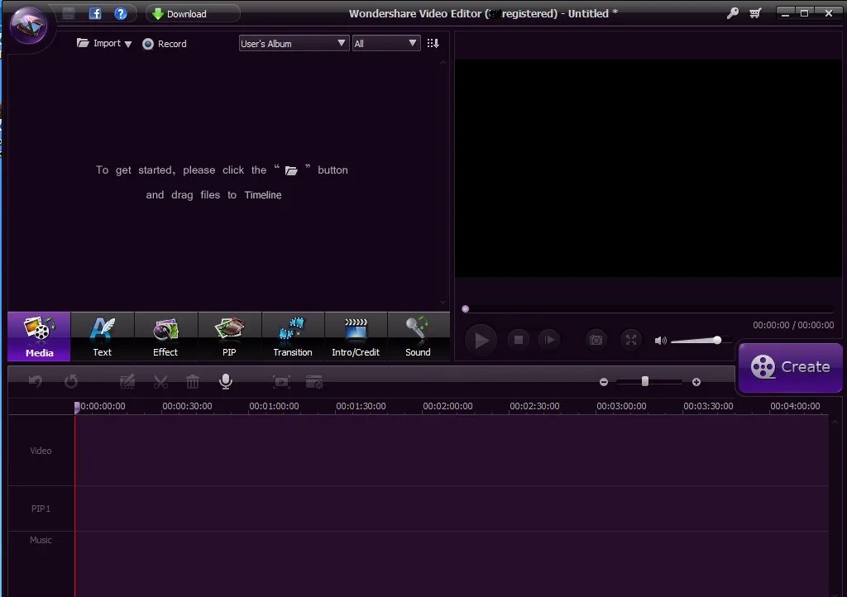Viewport: 847px width, 597px height.
Task: Switch to the Media tab
Action: pyautogui.click(x=39, y=337)
